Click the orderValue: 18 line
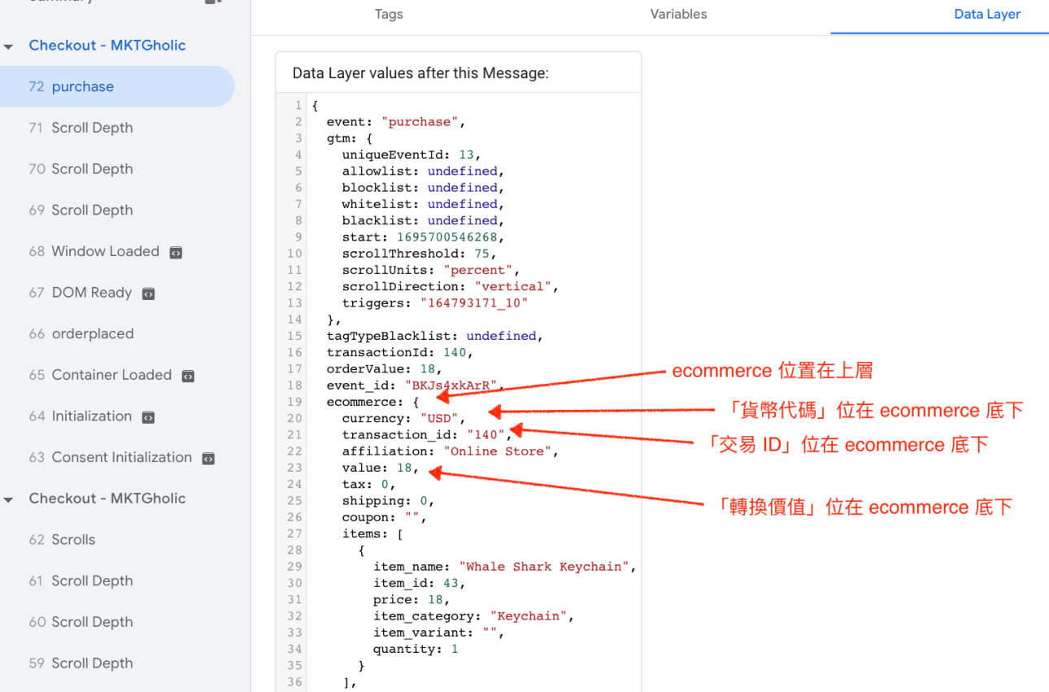The width and height of the screenshot is (1049, 692). tap(385, 368)
